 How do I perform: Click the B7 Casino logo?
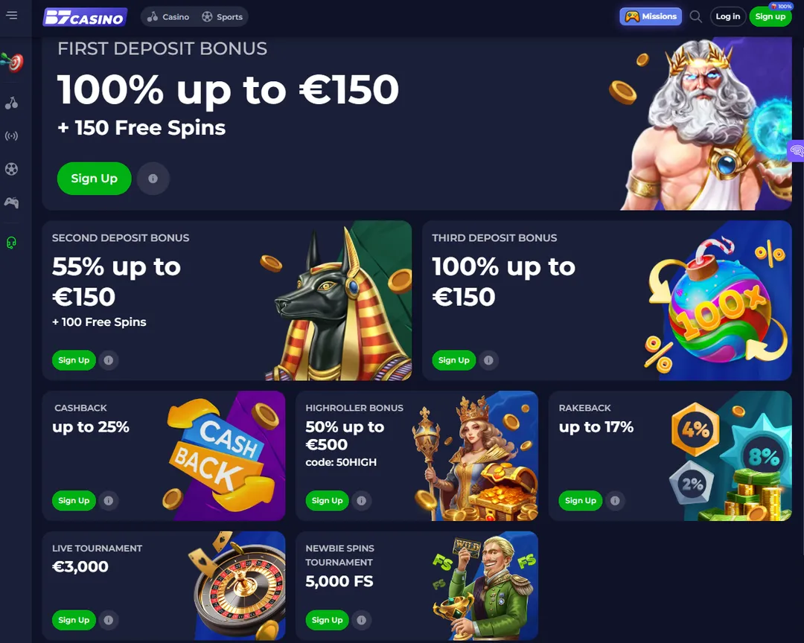[85, 17]
